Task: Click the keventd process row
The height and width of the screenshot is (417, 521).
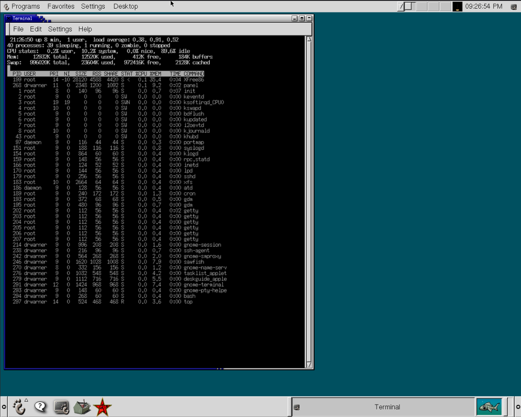Action: click(x=110, y=96)
